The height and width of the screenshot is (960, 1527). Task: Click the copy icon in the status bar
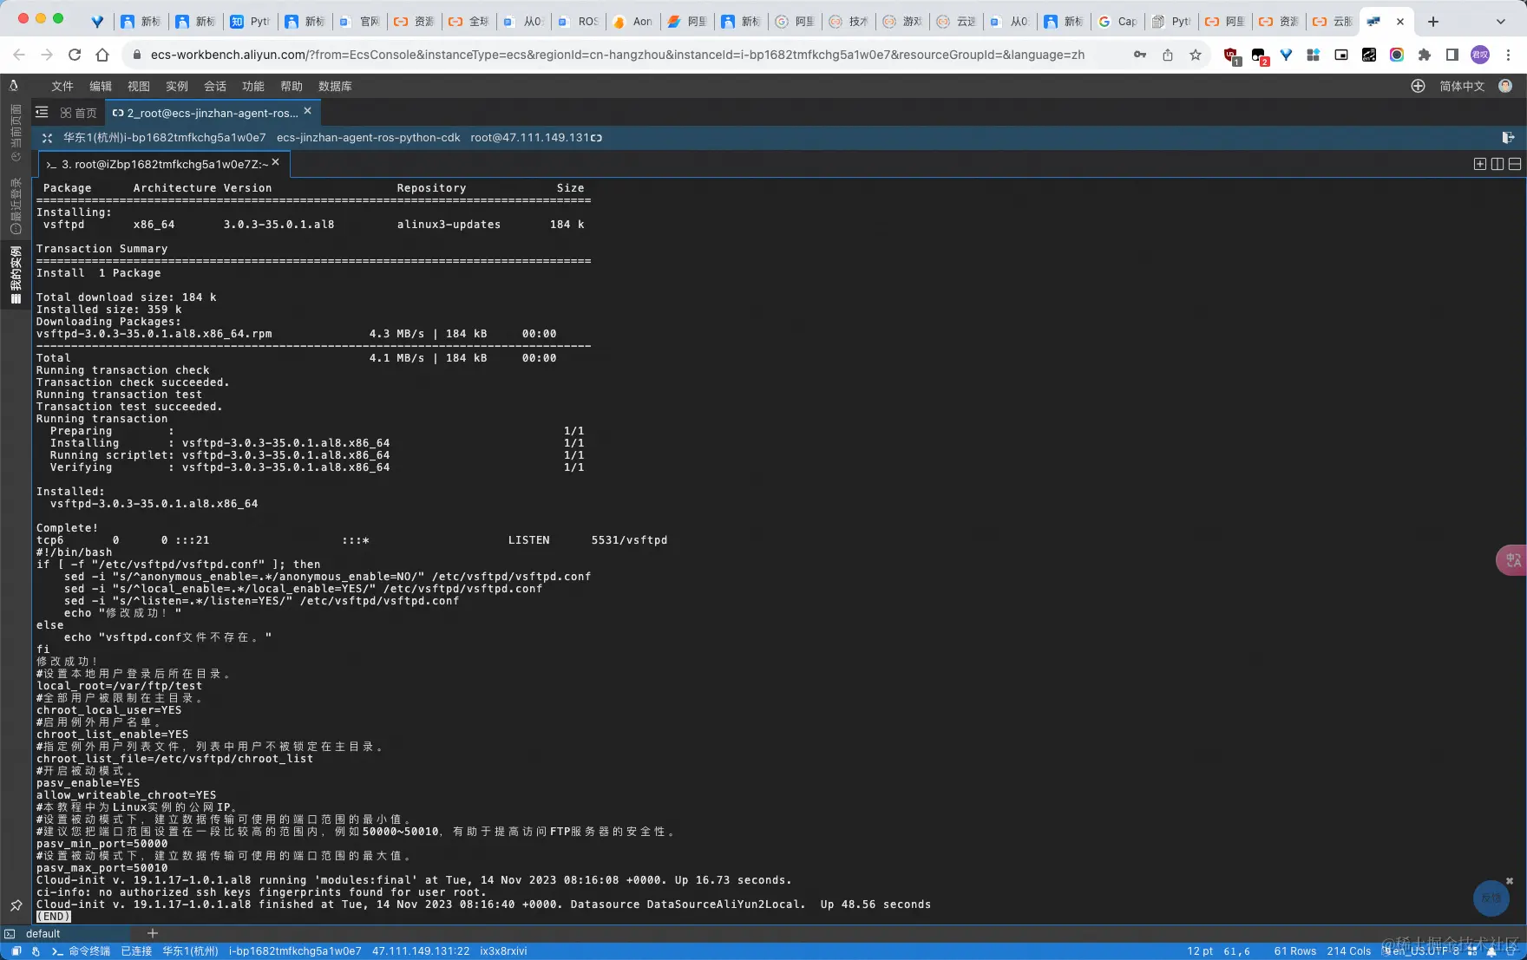(x=16, y=951)
